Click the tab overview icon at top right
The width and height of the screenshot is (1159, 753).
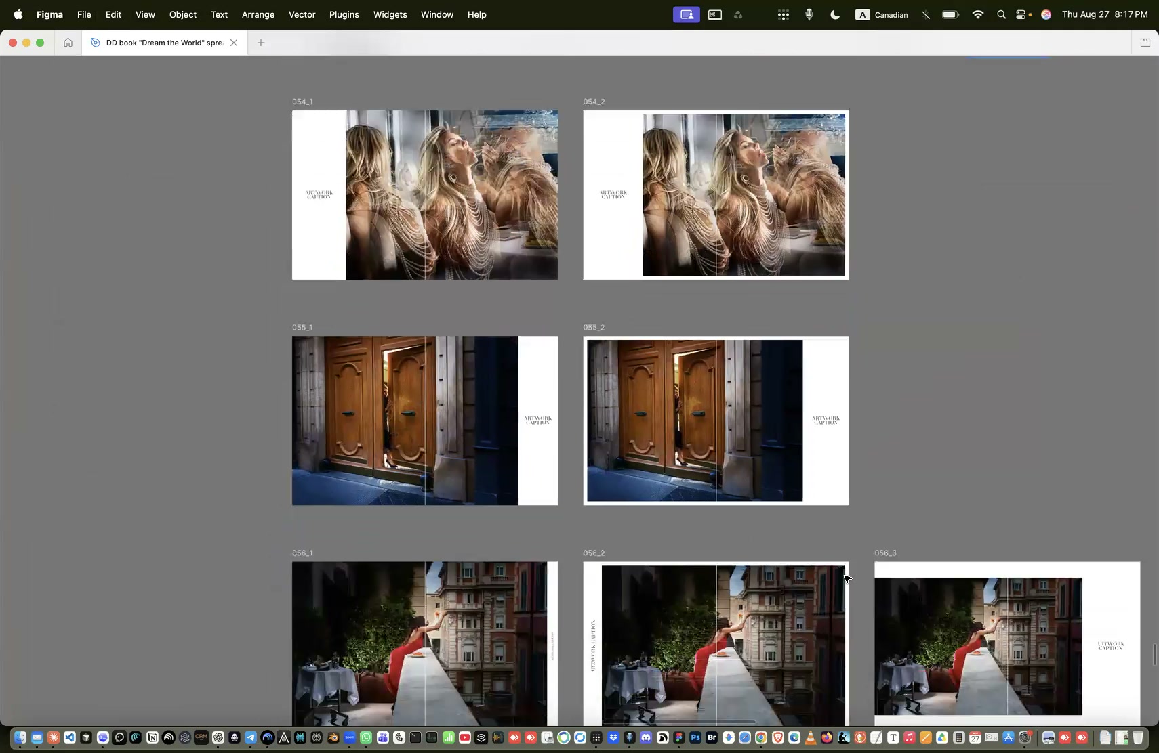click(x=1145, y=43)
